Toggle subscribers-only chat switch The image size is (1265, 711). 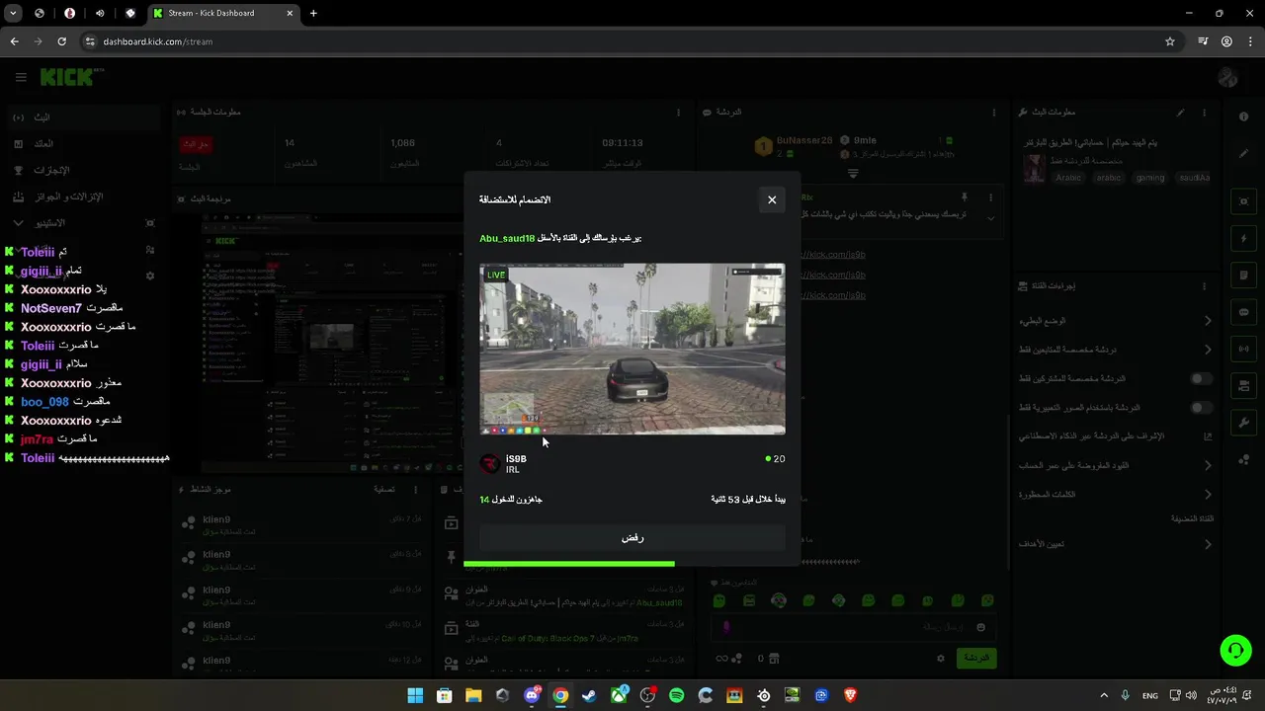[x=1201, y=378]
